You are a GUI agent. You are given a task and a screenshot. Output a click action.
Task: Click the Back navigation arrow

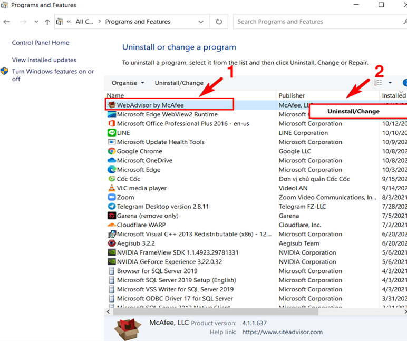pyautogui.click(x=7, y=22)
